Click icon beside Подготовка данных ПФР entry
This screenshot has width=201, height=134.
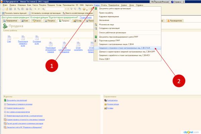(x=96, y=41)
